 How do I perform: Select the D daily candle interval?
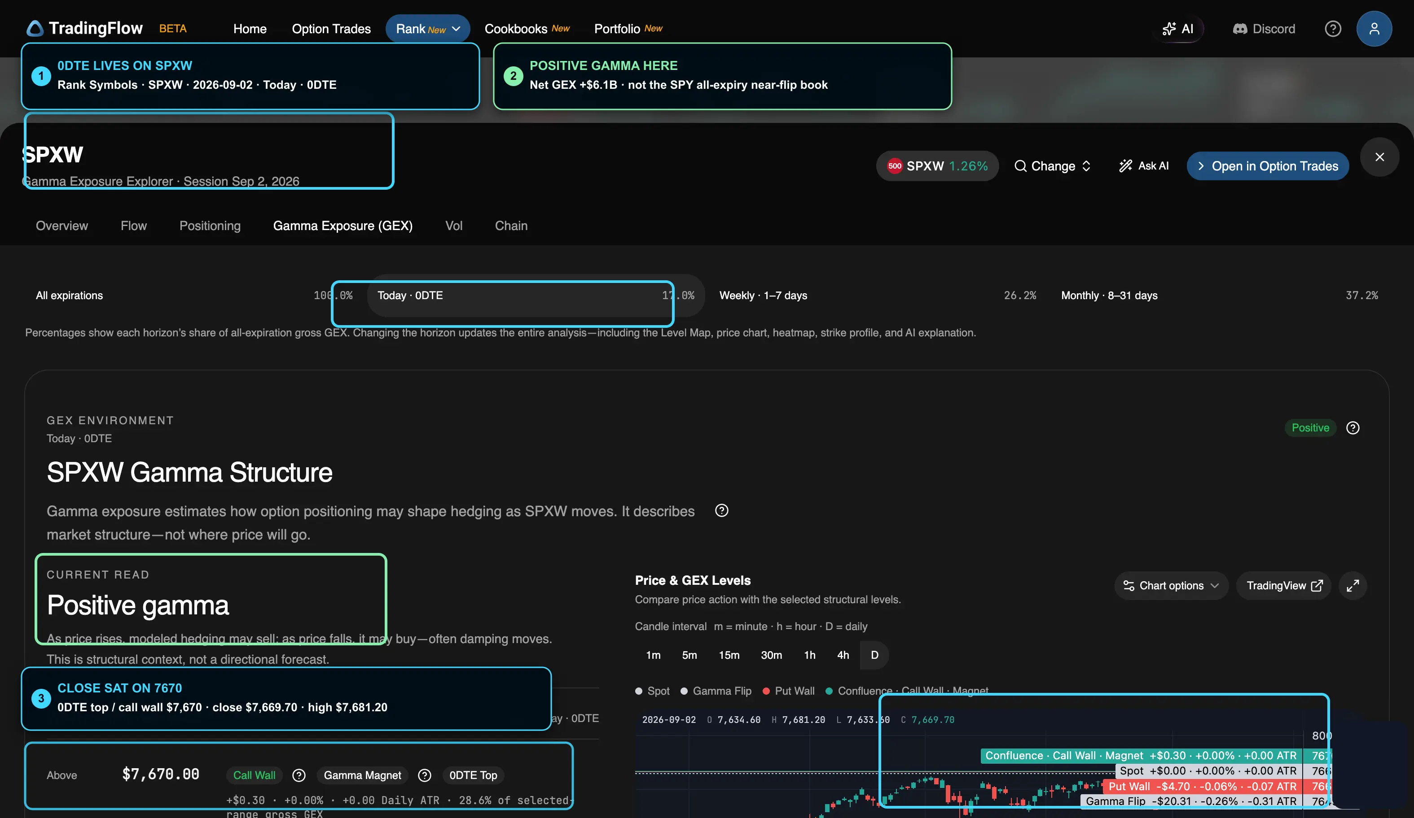pos(874,655)
